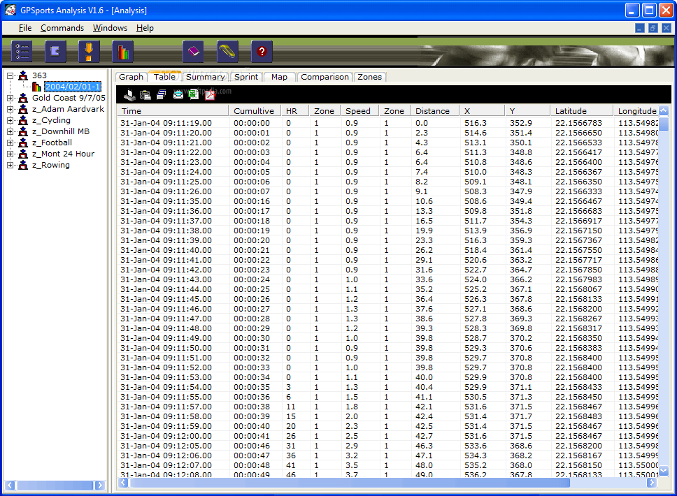Image resolution: width=677 pixels, height=496 pixels.
Task: Click the athlete icon beside z_Football
Action: coord(23,143)
